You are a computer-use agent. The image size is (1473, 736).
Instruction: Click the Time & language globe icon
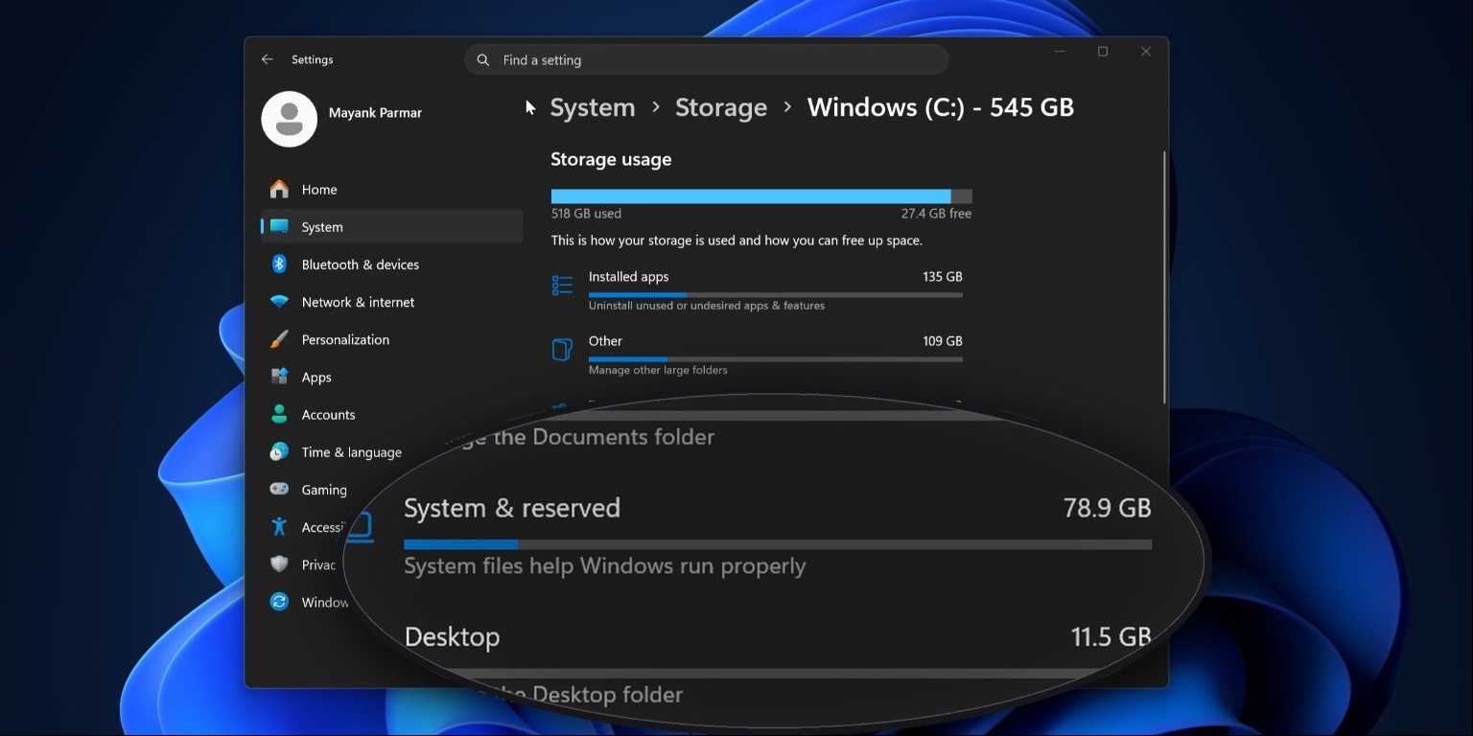click(x=279, y=451)
